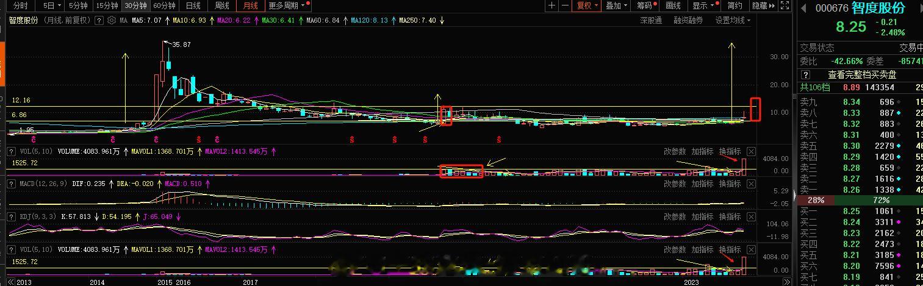This screenshot has height=286, width=923.
Task: Switch to 分时 chart tab
Action: pyautogui.click(x=20, y=5)
